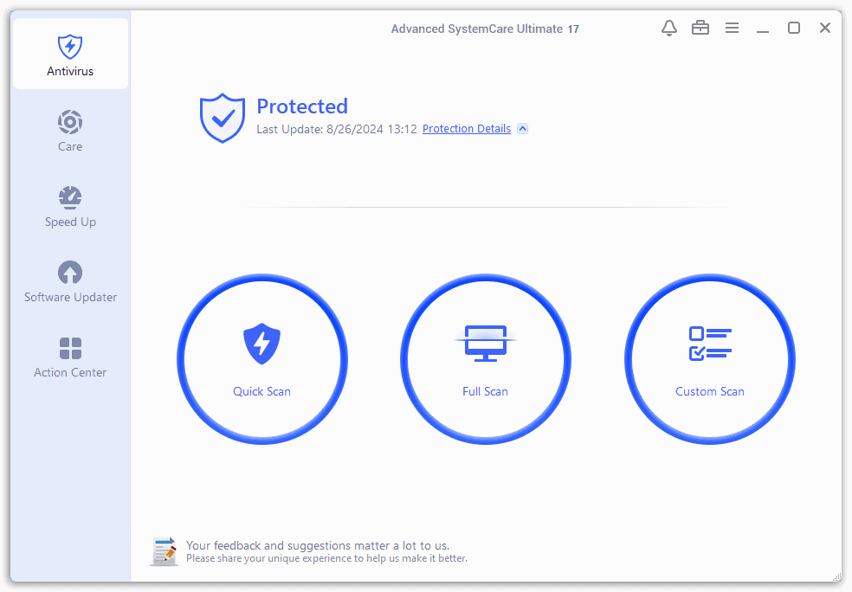
Task: Select the Care lifebuoy icon
Action: (x=70, y=122)
